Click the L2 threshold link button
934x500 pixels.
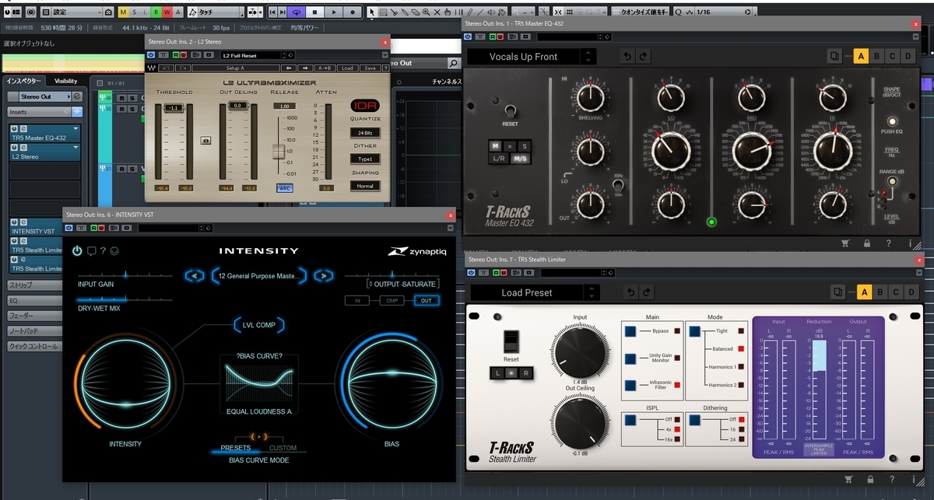(x=206, y=141)
